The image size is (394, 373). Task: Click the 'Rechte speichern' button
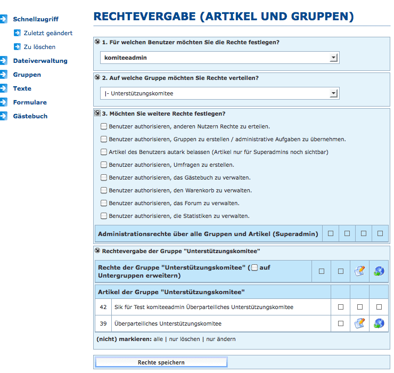click(x=161, y=362)
